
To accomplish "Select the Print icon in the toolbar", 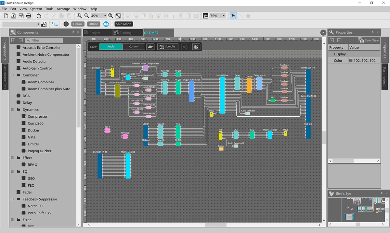I will [x=29, y=16].
